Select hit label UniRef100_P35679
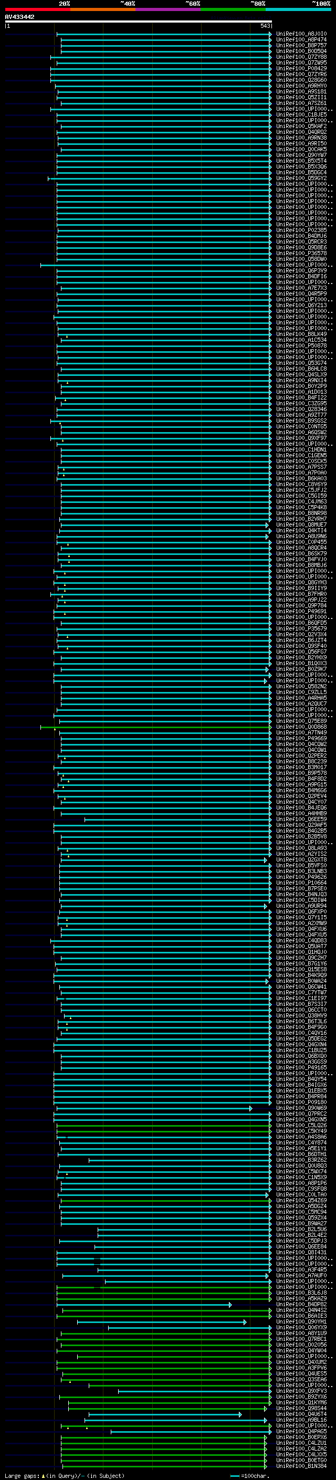 click(x=301, y=628)
